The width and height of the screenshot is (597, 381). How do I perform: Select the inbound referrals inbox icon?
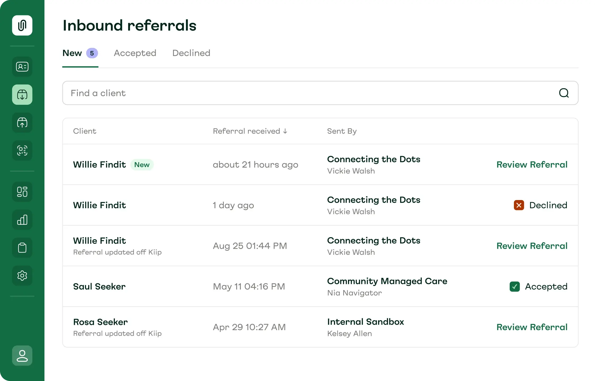coord(22,95)
